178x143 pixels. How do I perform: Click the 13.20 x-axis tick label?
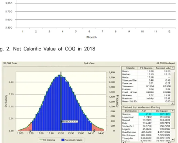61,133
